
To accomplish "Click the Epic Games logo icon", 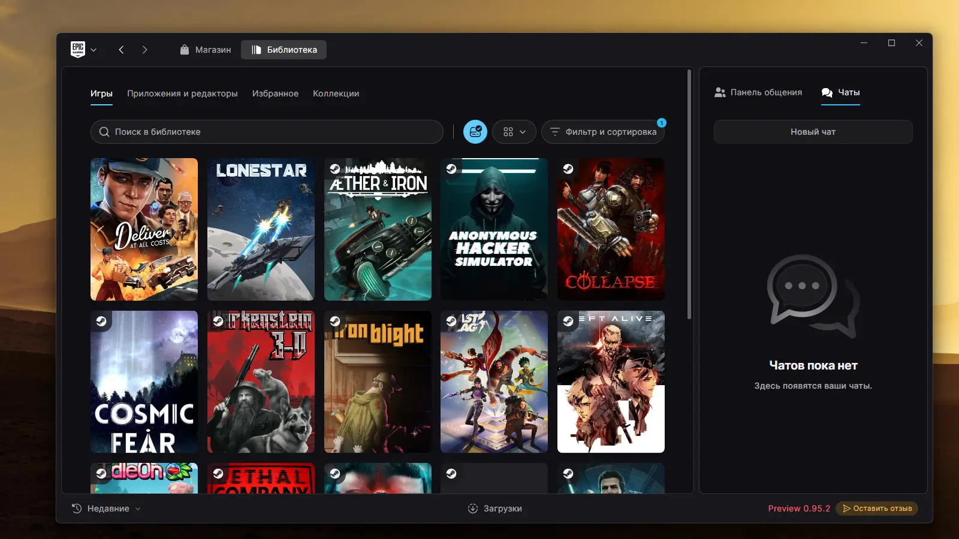I will (x=78, y=49).
